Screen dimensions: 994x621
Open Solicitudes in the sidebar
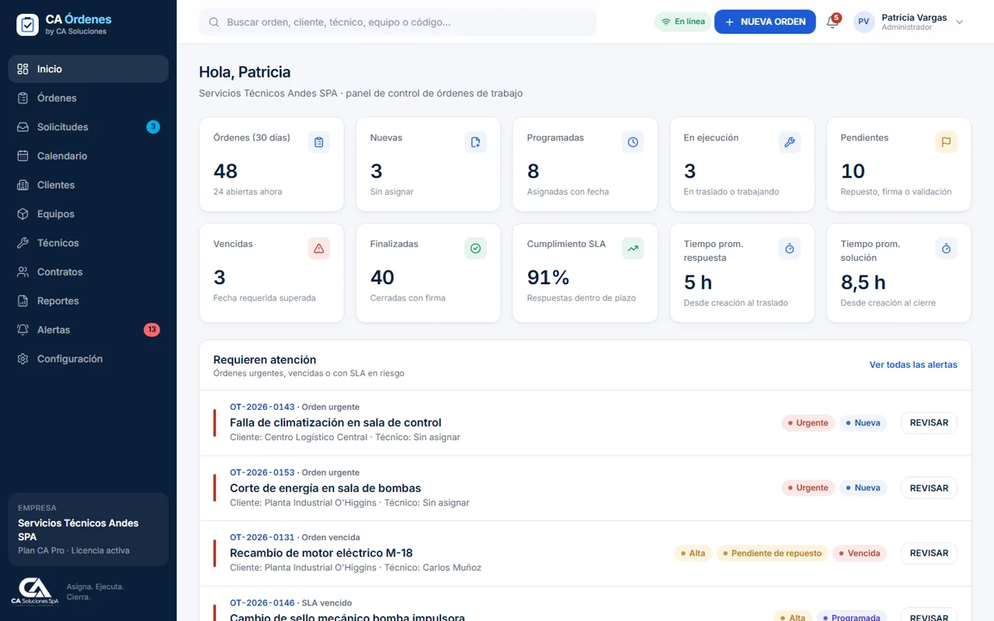89,127
